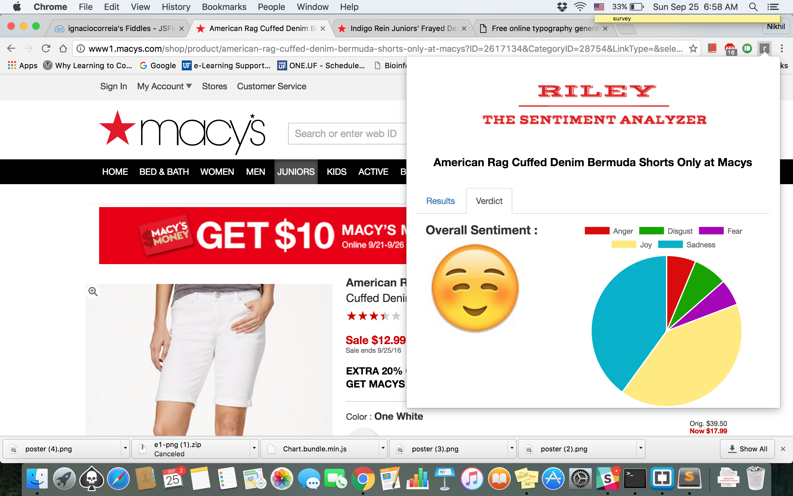Go to the home page icon in toolbar
The width and height of the screenshot is (793, 496).
coord(63,49)
